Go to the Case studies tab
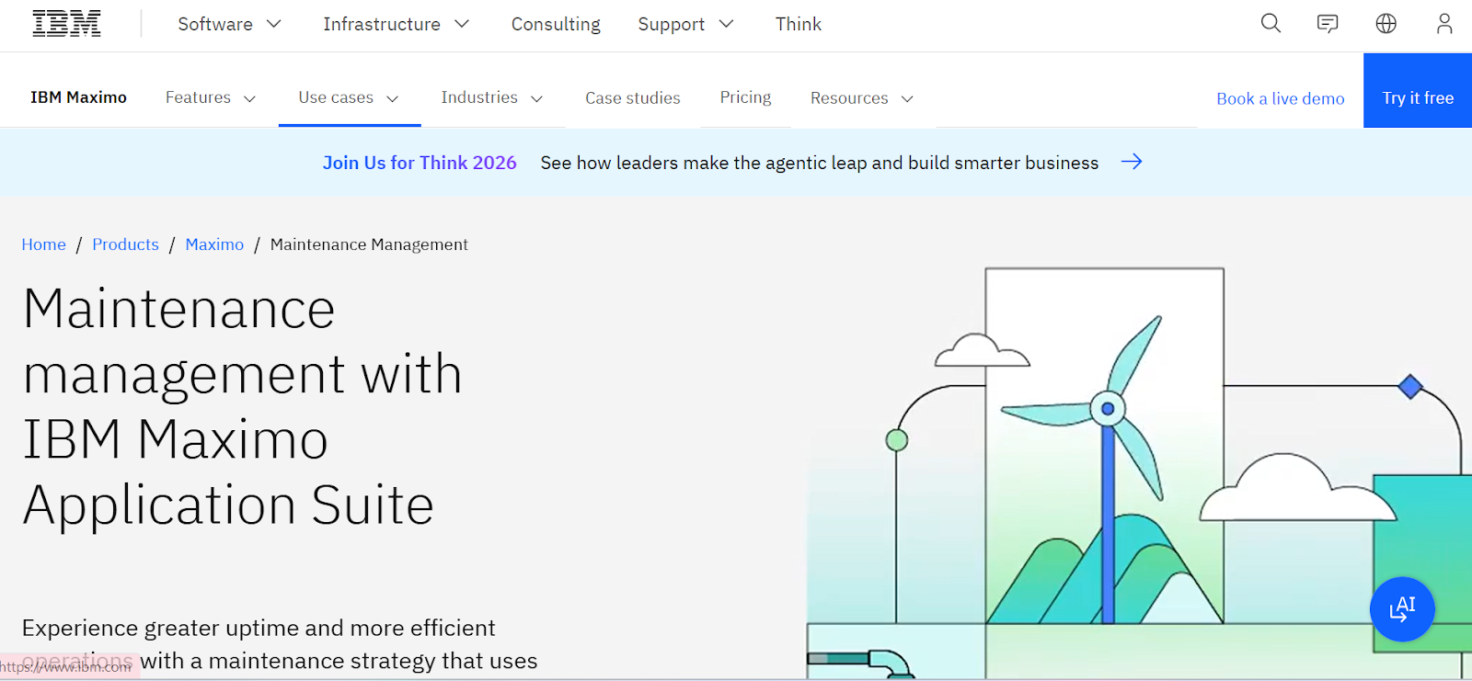 633,97
